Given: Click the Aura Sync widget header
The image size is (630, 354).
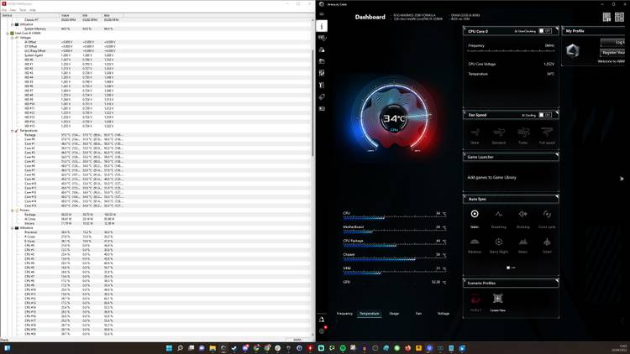Looking at the screenshot, I should [511, 199].
